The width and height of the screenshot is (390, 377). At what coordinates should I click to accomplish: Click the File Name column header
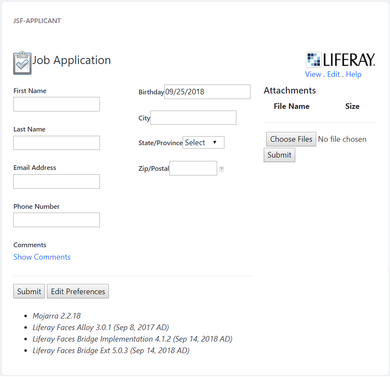[291, 106]
